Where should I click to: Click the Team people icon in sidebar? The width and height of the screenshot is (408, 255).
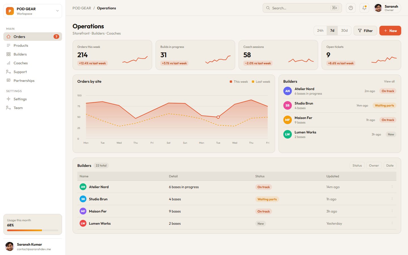tap(8, 108)
